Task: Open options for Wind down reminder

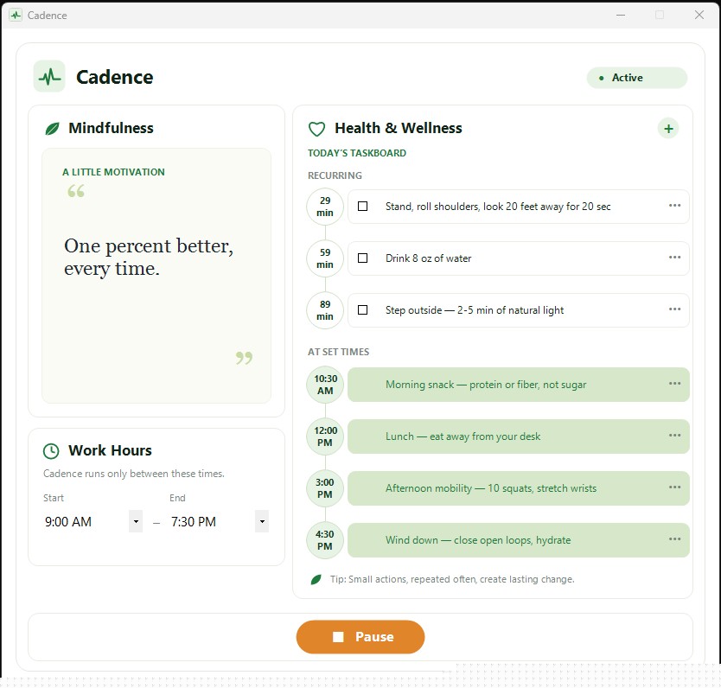Action: [674, 539]
